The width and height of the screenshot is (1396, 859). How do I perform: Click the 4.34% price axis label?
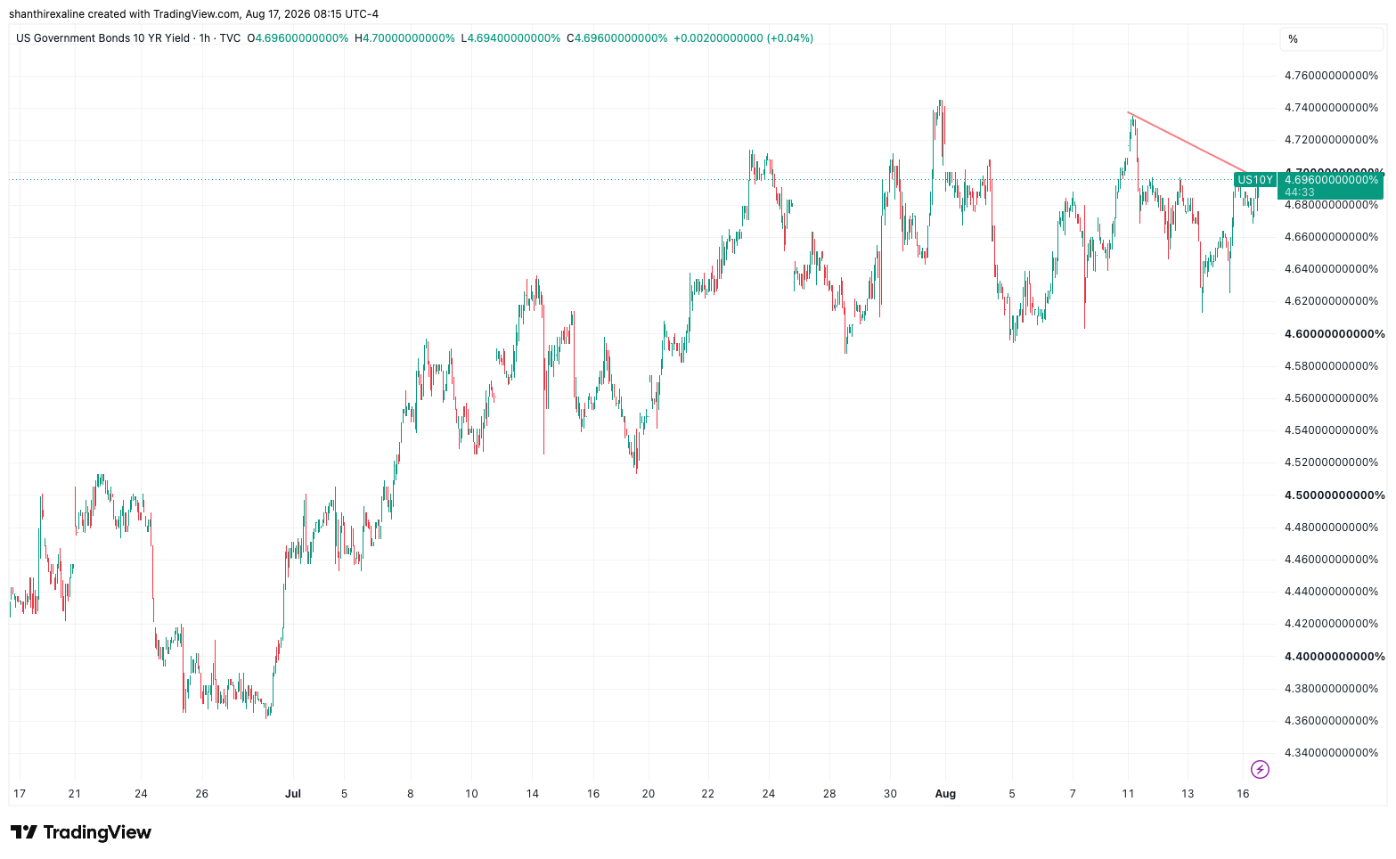[x=1331, y=753]
